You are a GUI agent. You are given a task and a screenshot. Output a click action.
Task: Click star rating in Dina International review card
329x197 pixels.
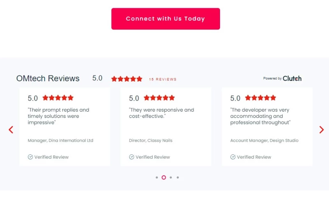[x=58, y=98]
